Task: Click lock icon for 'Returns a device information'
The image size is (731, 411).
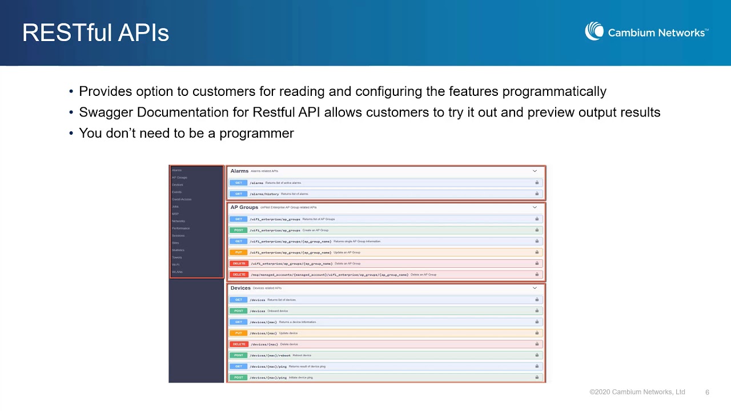Action: (x=537, y=322)
